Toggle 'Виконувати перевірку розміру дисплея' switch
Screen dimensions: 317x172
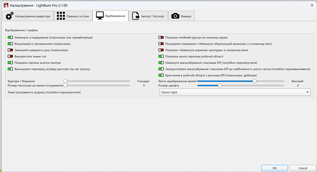pyautogui.click(x=10, y=69)
